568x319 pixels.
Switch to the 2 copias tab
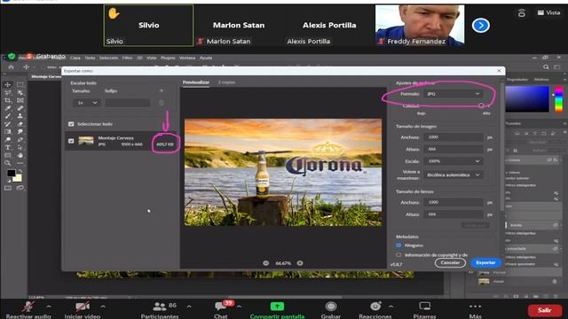(x=226, y=82)
